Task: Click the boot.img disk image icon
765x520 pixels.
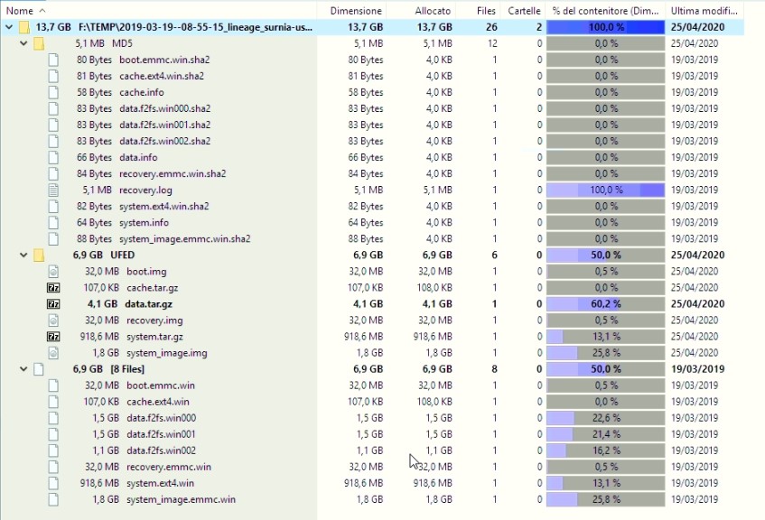Action: (52, 272)
